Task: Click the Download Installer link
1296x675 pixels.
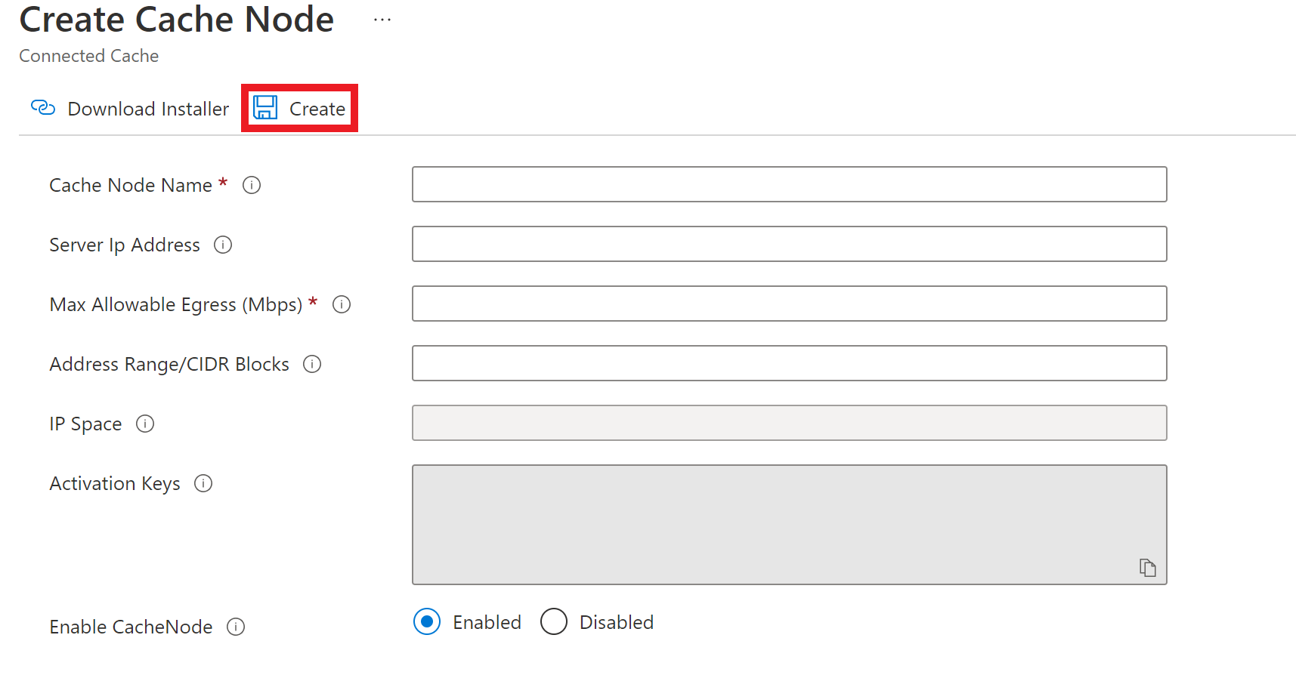Action: coord(130,109)
